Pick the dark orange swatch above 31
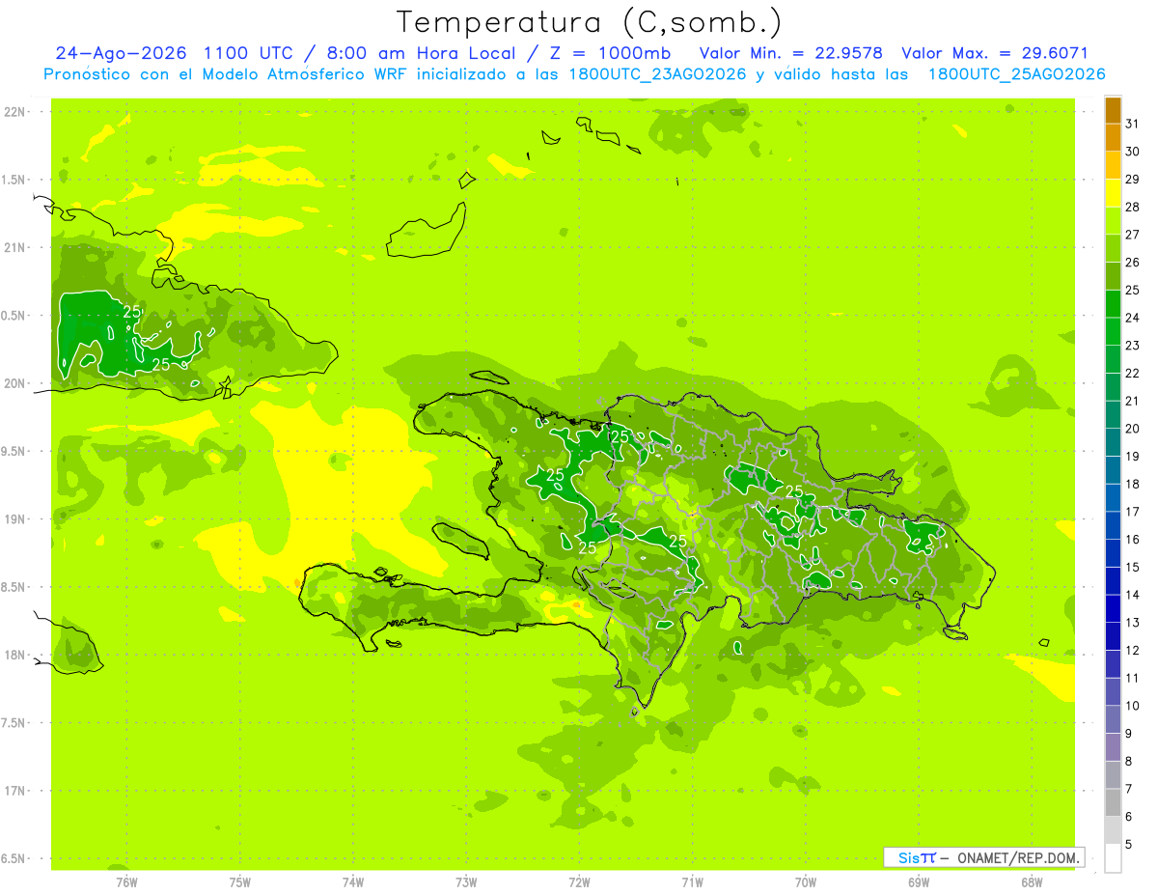 point(1113,110)
